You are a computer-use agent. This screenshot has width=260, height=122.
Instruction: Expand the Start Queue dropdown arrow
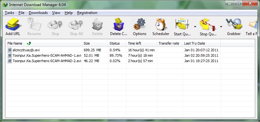pos(195,27)
